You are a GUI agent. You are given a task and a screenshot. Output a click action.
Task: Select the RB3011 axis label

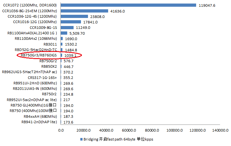click(50, 44)
